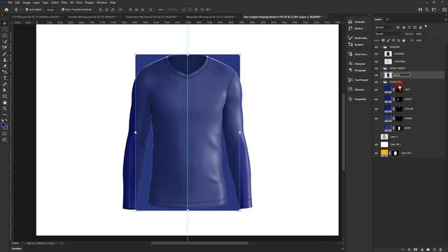The image size is (448, 252).
Task: Select the Lasso tool
Action: [5, 36]
